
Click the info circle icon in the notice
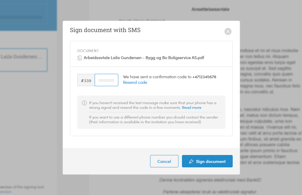84,103
